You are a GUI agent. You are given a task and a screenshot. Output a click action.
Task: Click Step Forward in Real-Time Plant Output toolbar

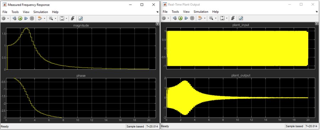pyautogui.click(x=186, y=18)
